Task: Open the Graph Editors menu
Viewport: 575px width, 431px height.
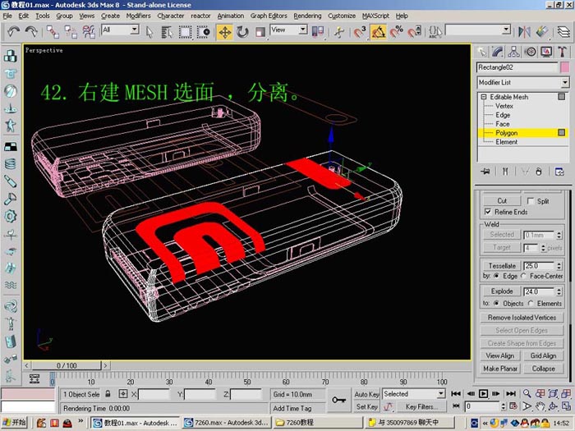Action: [x=269, y=16]
